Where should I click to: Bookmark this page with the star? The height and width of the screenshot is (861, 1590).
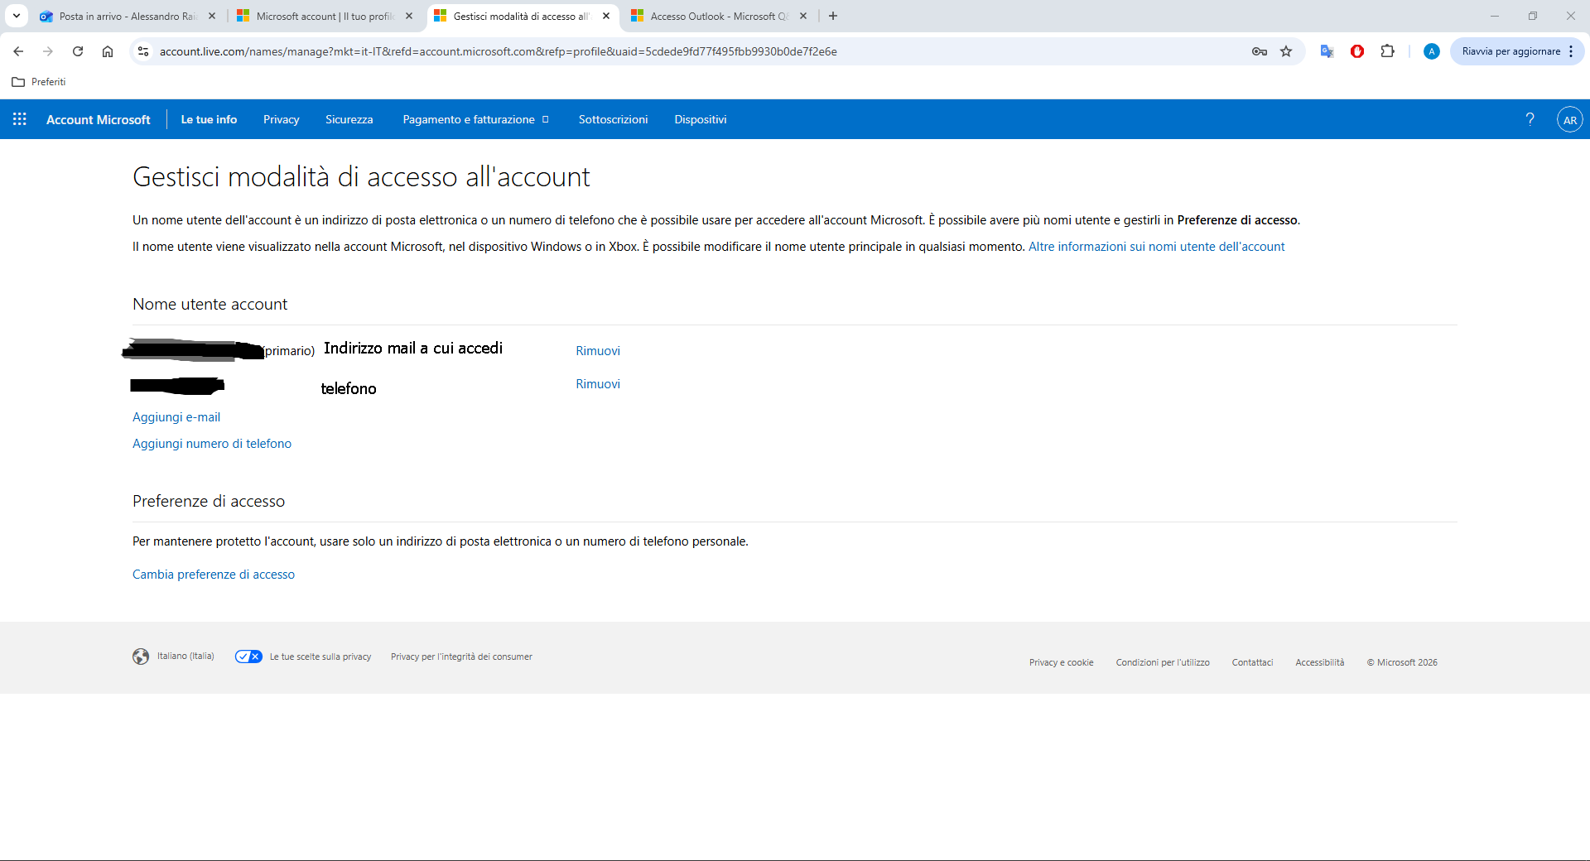click(1286, 51)
